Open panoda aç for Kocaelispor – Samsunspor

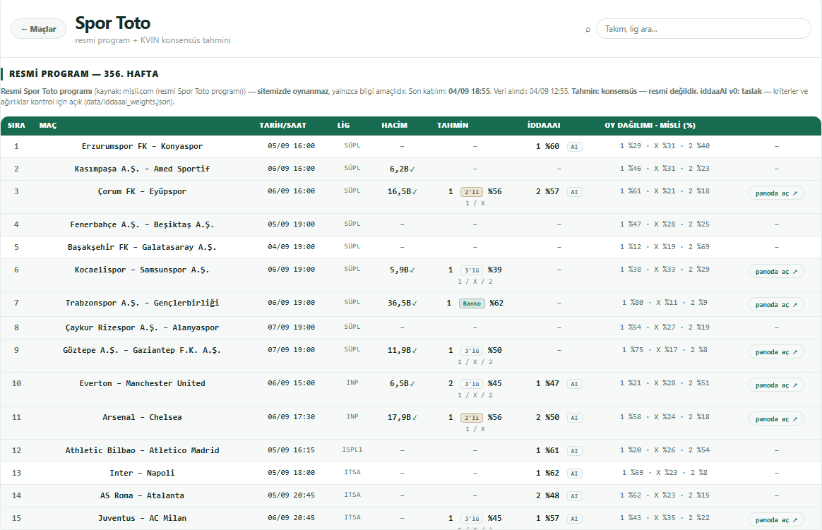tap(776, 271)
